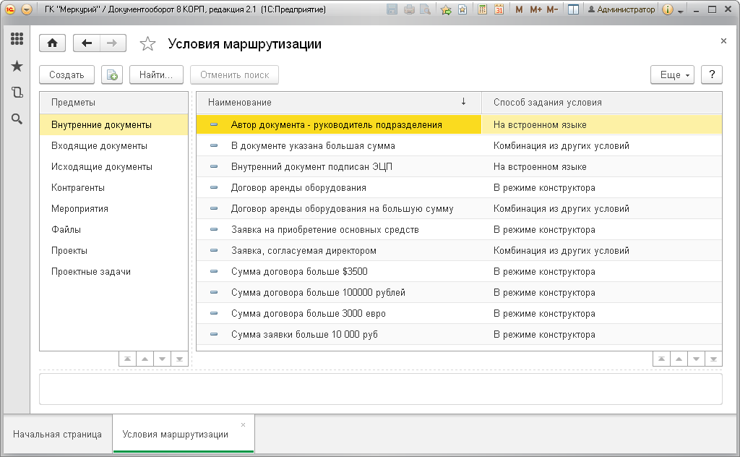Expand the Еще dropdown menu

[x=672, y=74]
